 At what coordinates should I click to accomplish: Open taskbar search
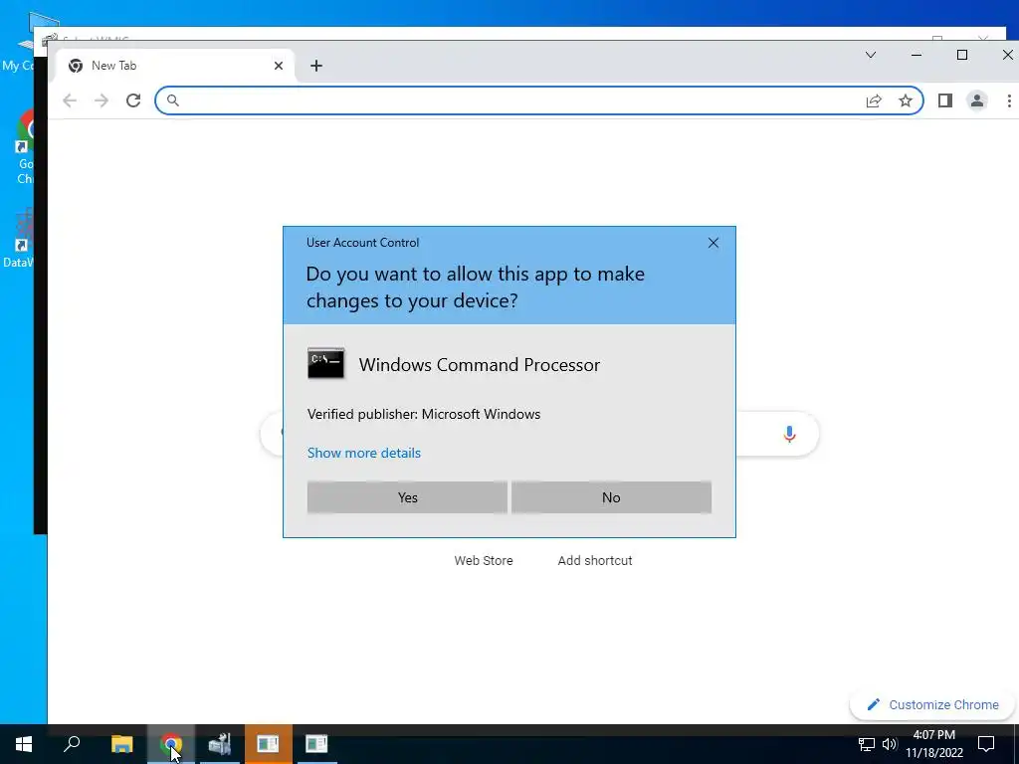(x=72, y=744)
